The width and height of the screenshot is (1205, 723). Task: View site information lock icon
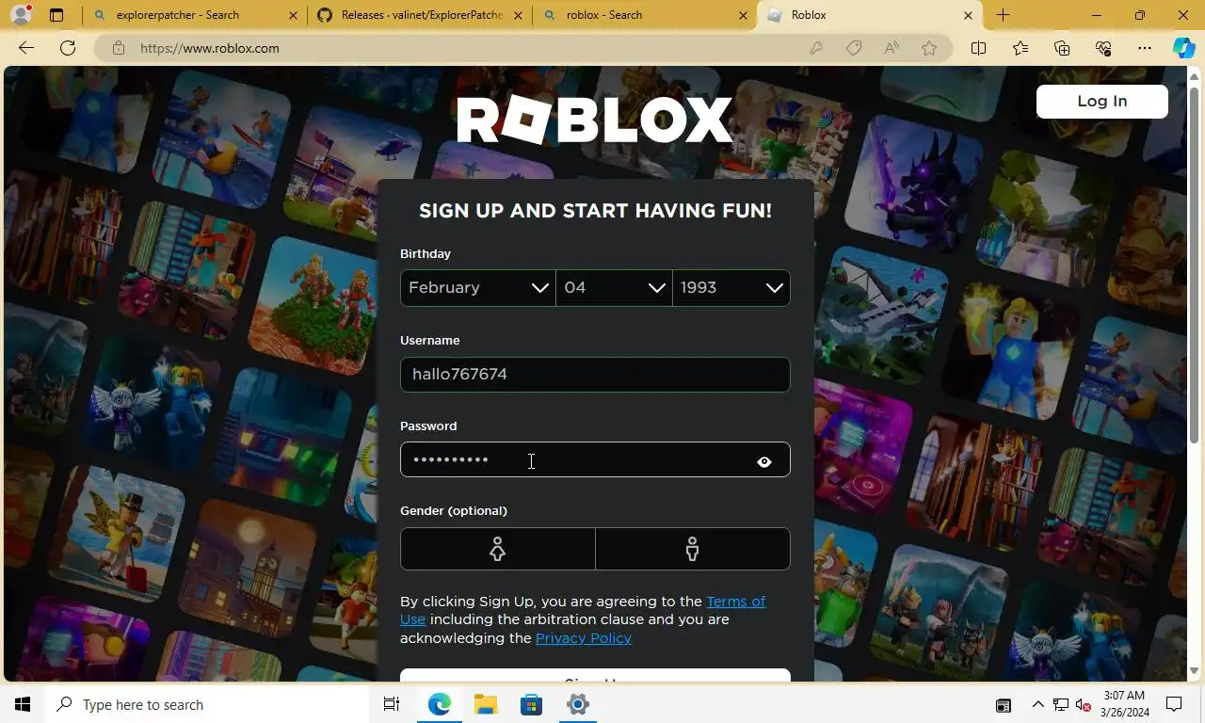(x=118, y=48)
